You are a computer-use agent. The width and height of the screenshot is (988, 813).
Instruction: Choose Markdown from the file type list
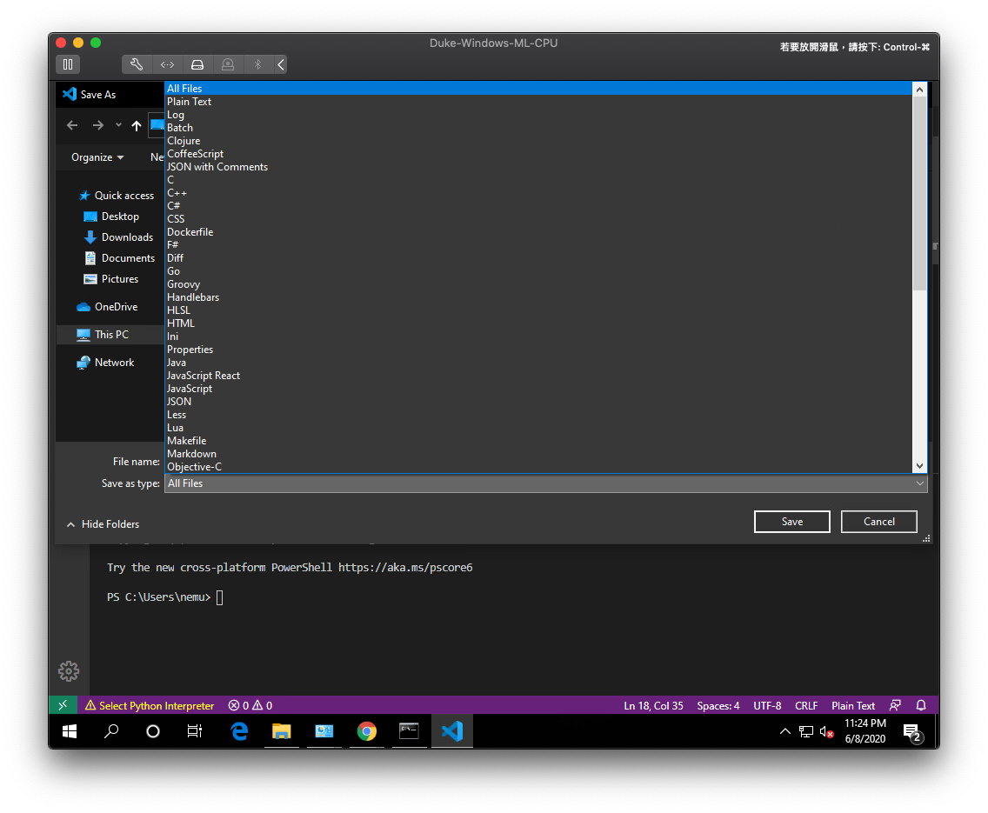pyautogui.click(x=192, y=453)
